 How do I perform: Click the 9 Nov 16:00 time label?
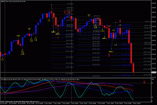pos(137,103)
